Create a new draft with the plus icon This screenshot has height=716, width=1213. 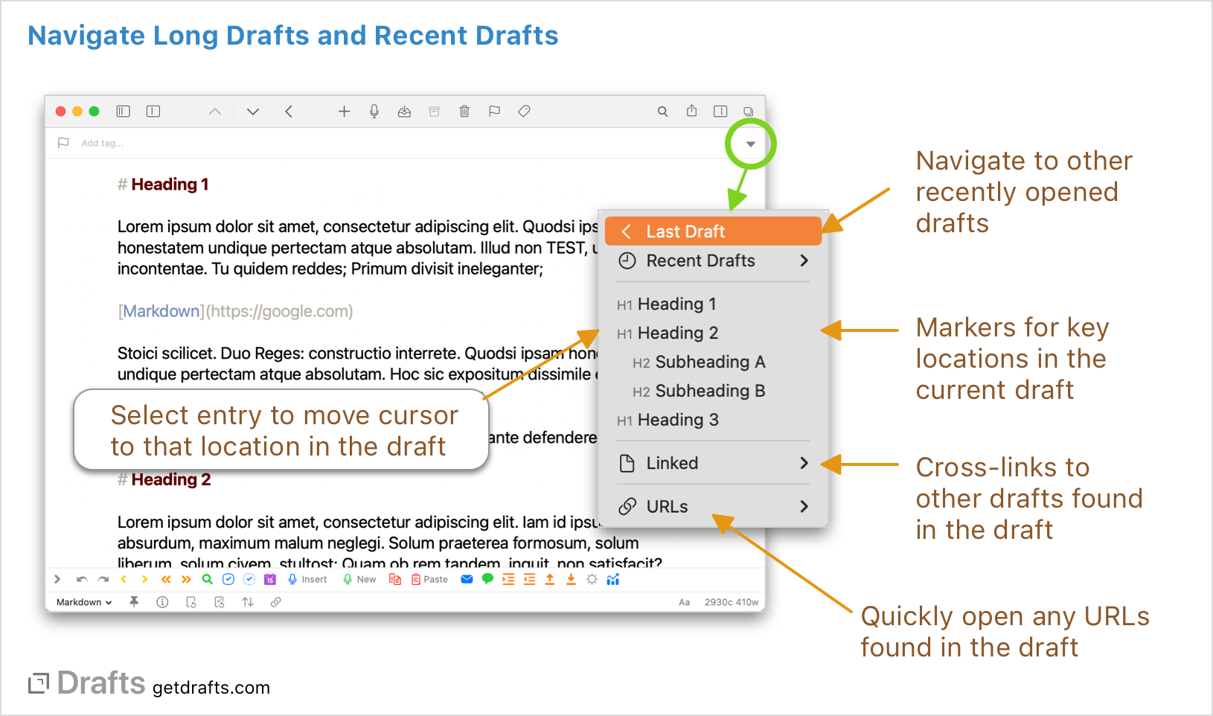point(344,111)
